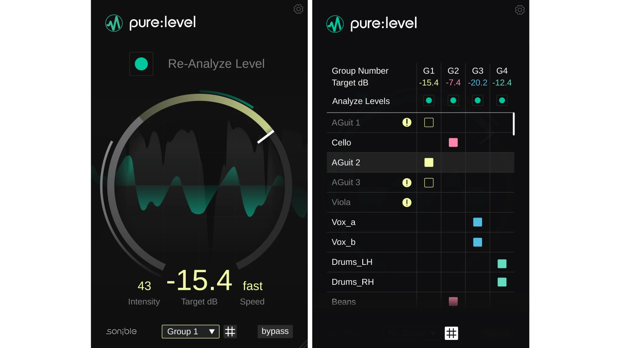The width and height of the screenshot is (620, 348).
Task: Click the pure:level waveform logo icon
Action: [114, 23]
